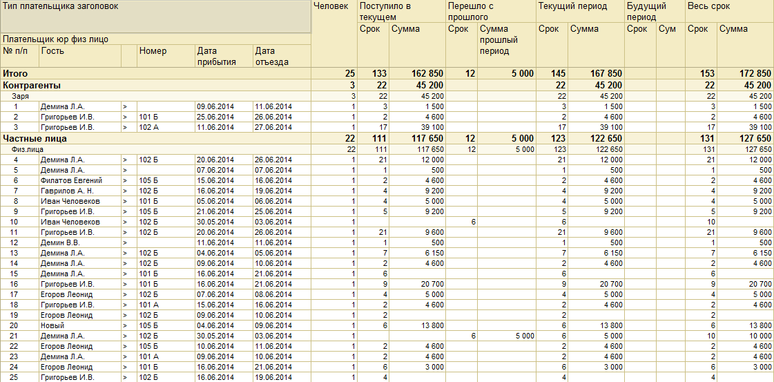This screenshot has width=774, height=382.
Task: Click the 'Человек' column header
Action: coord(334,34)
